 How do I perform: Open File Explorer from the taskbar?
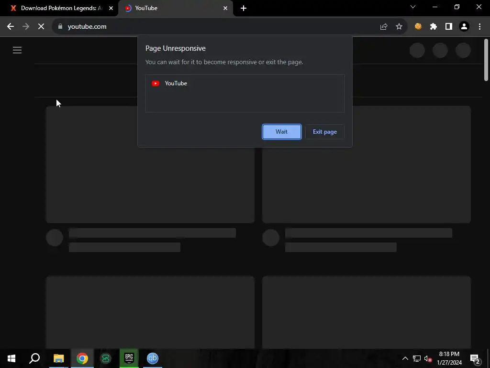coord(58,358)
